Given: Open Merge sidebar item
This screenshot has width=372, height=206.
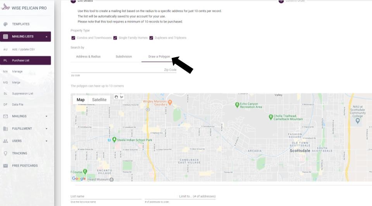Looking at the screenshot, I should coord(26,83).
